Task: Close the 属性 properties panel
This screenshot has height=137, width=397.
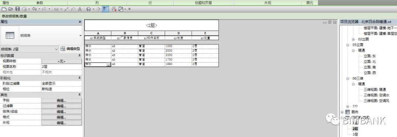Action: [80, 22]
